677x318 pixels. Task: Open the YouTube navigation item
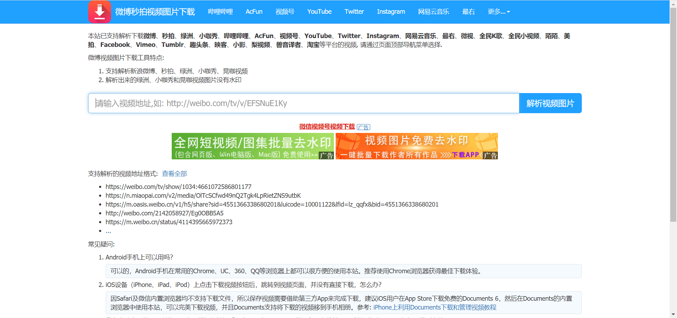point(319,12)
